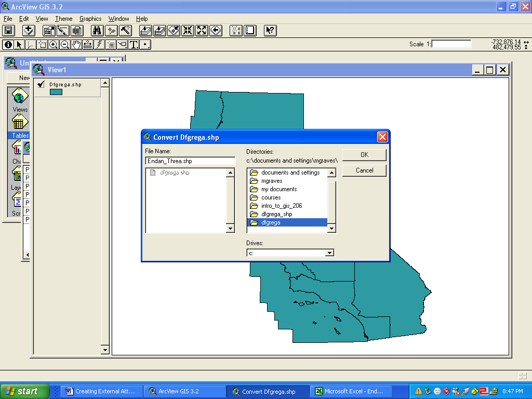
Task: Click directories list scroll-down arrow
Action: [x=332, y=229]
